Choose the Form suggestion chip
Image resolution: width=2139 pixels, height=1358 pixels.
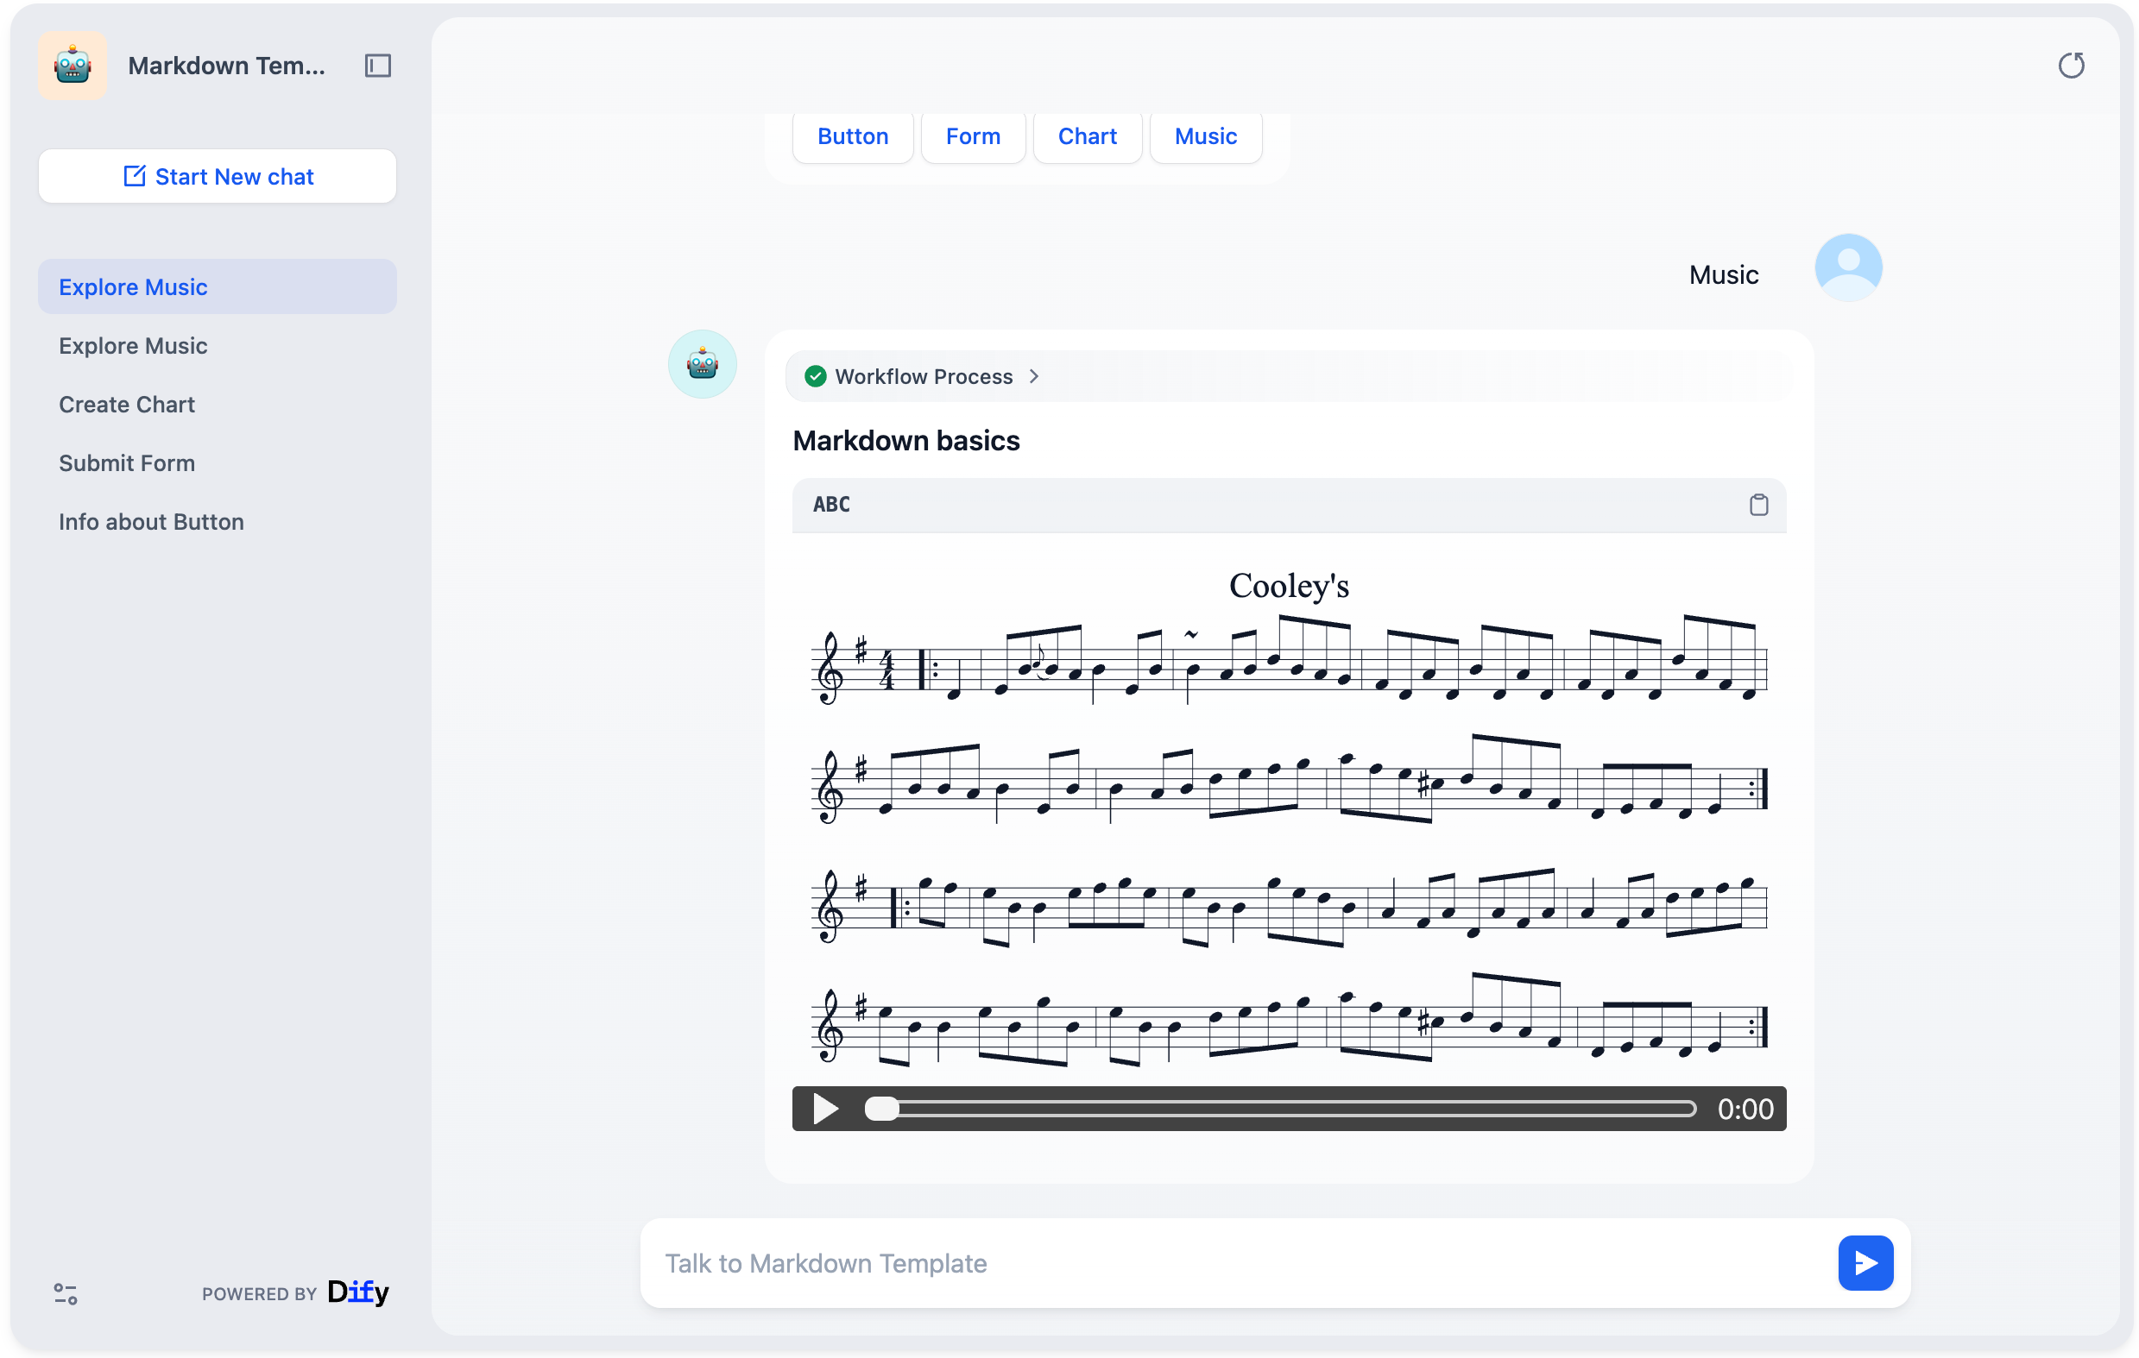click(x=973, y=135)
